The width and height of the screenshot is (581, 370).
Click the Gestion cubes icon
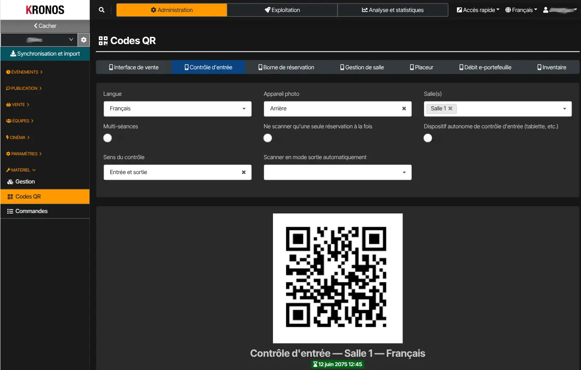[x=10, y=182]
